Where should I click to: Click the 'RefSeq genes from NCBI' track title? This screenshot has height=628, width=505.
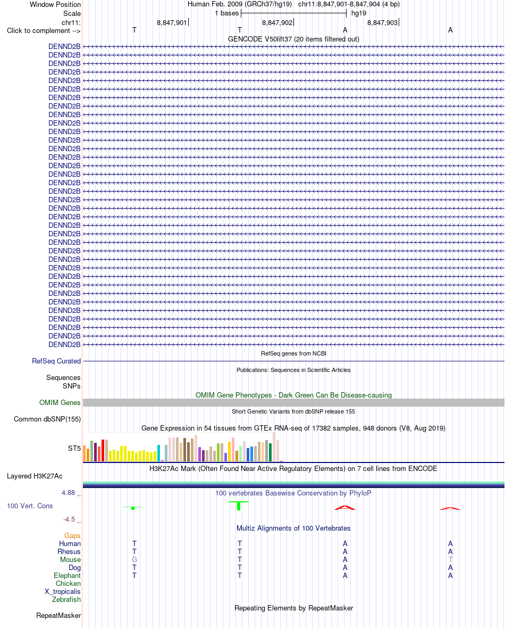(x=293, y=353)
